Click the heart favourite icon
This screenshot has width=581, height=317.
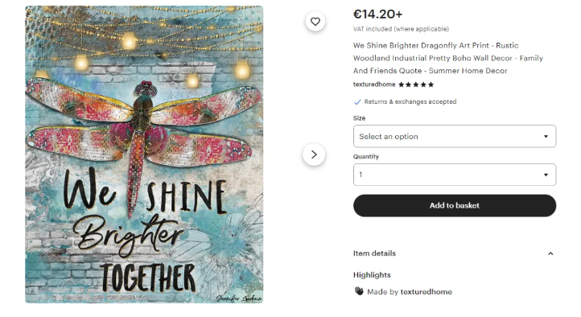[x=315, y=22]
